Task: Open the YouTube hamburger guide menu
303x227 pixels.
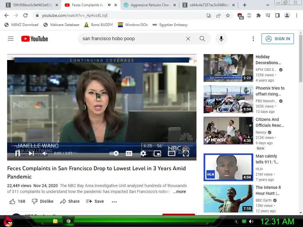Action: coord(11,39)
